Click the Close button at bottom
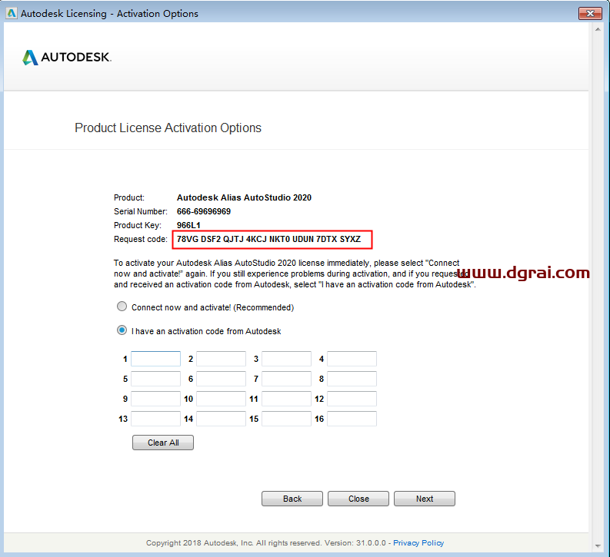The width and height of the screenshot is (610, 557). coord(358,499)
